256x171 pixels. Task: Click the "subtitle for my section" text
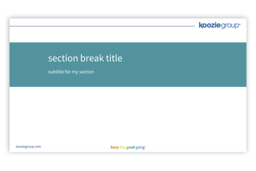click(71, 72)
